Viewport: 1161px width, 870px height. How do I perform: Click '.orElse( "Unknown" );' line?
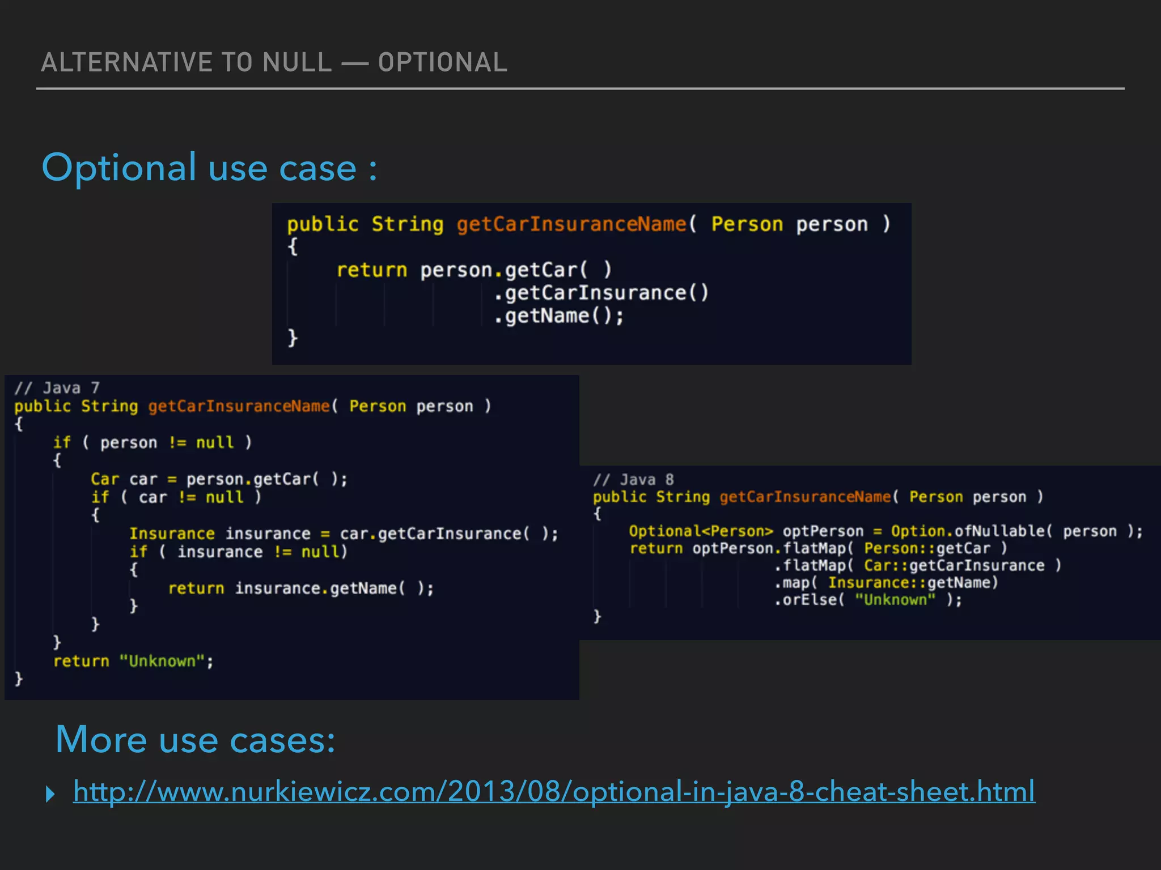(x=868, y=600)
